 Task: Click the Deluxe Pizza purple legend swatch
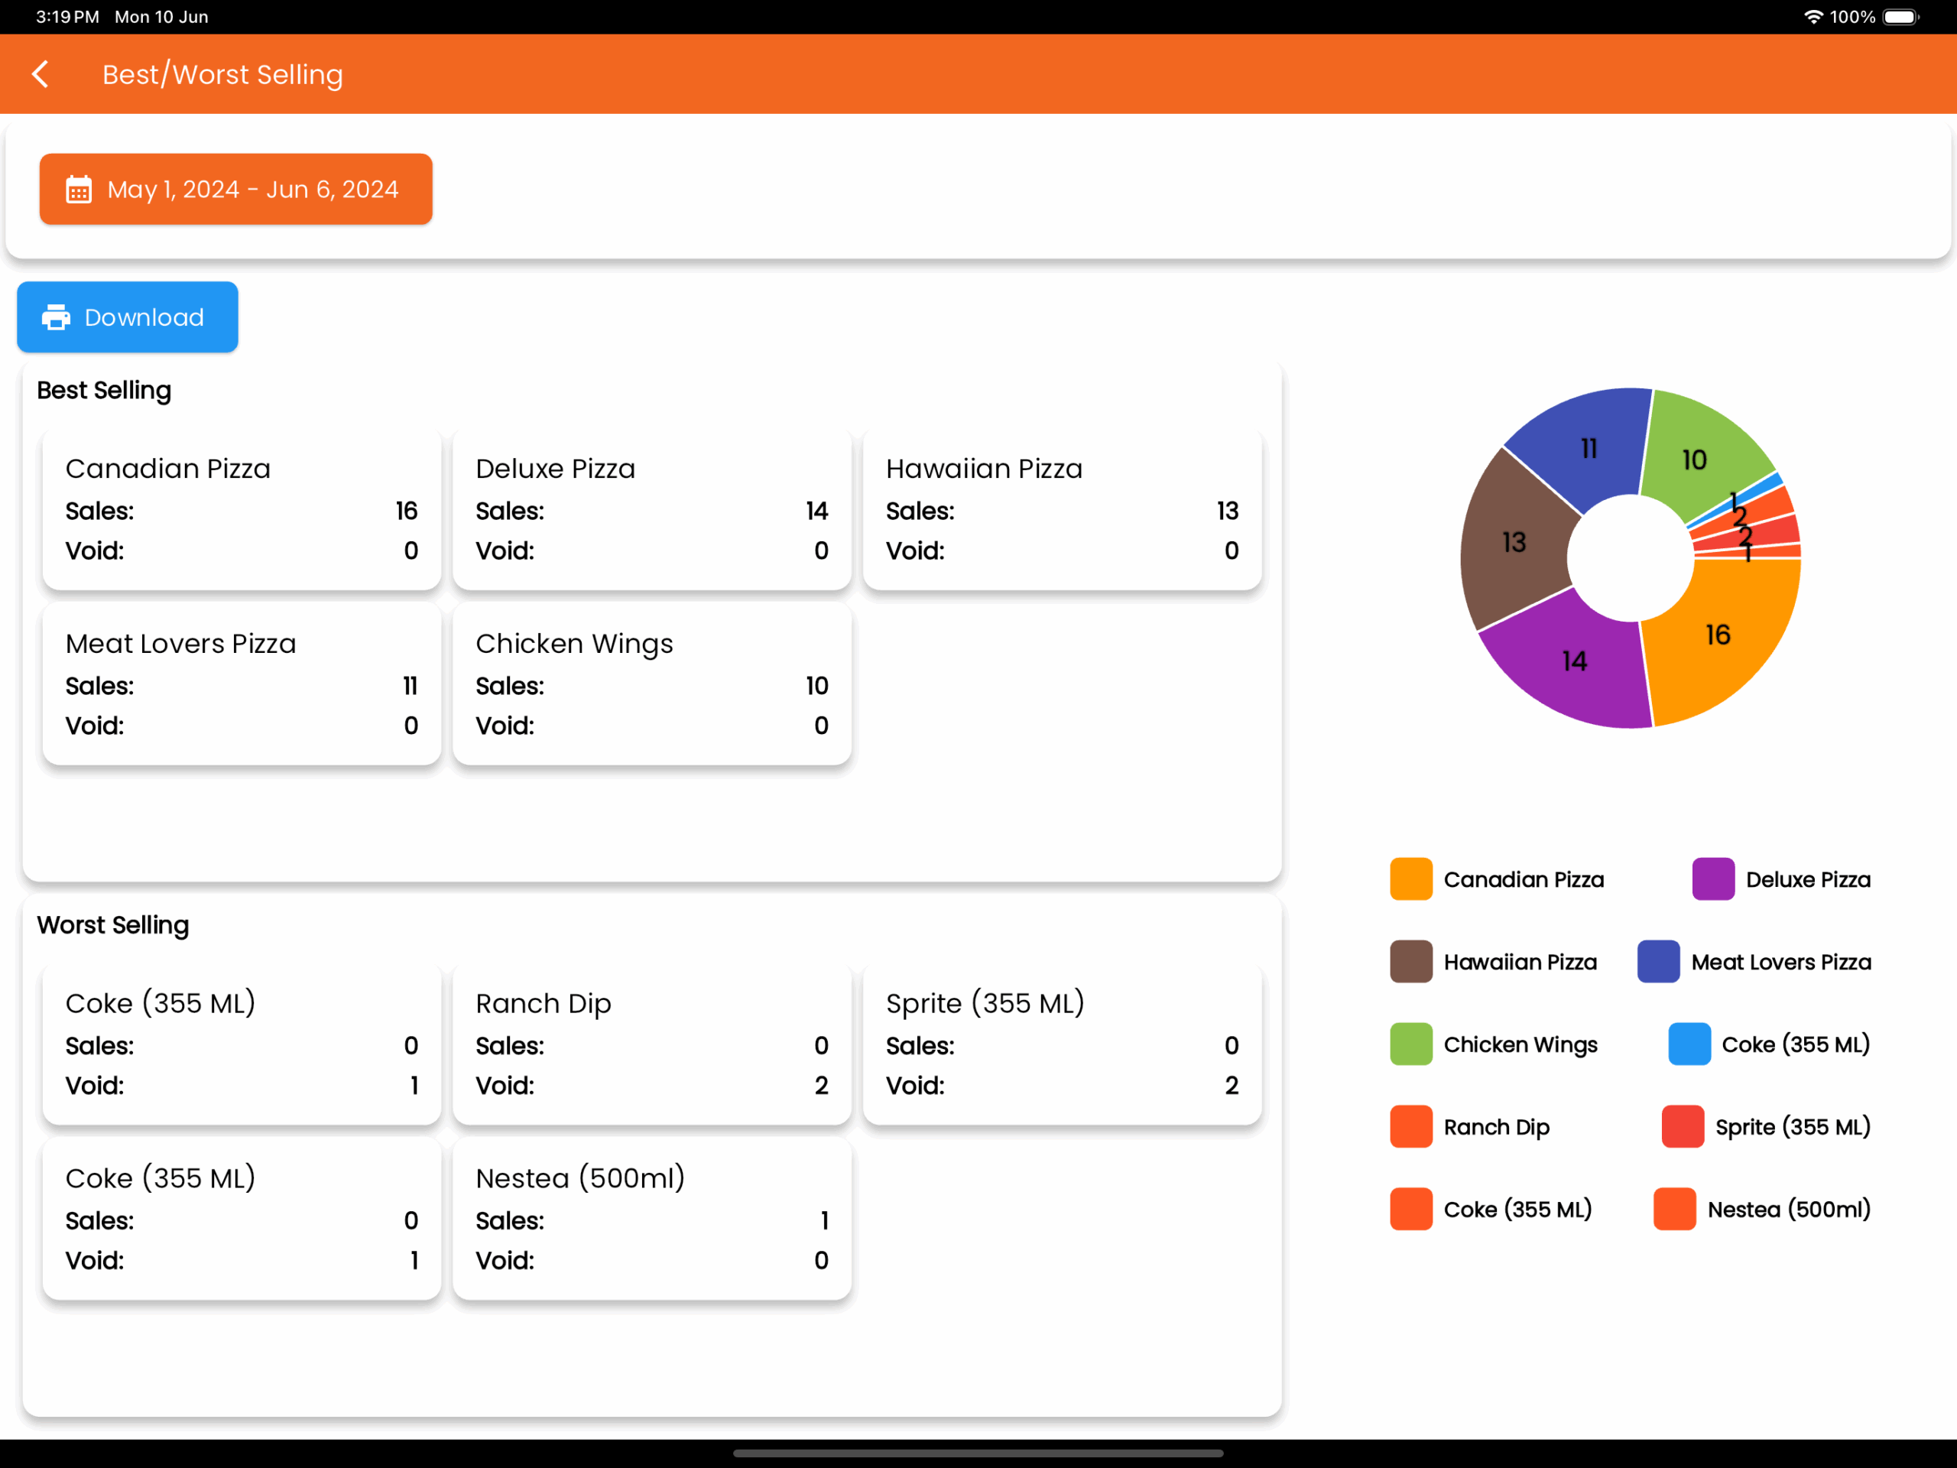pos(1713,879)
